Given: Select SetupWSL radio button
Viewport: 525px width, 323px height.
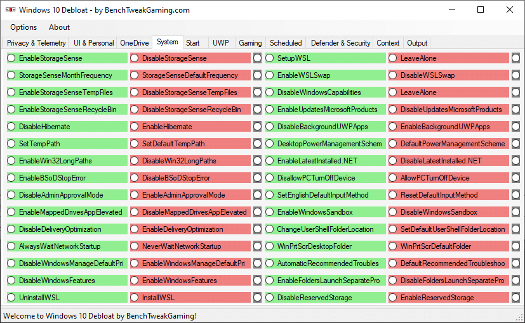Looking at the screenshot, I should pyautogui.click(x=326, y=58).
